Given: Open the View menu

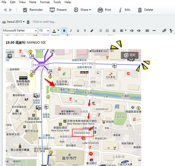Looking at the screenshot, I should 22,2.
